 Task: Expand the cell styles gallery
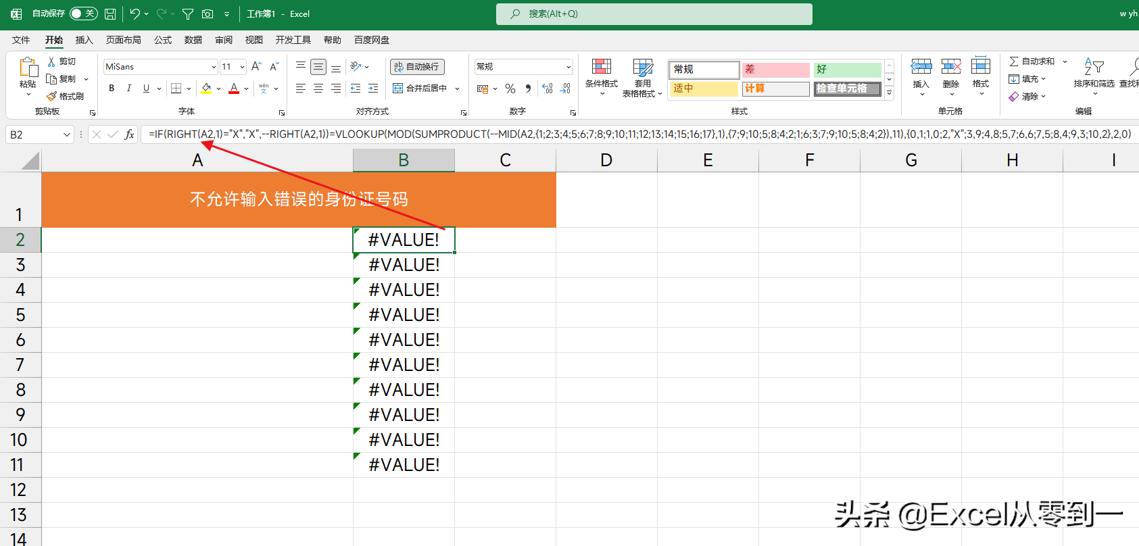pyautogui.click(x=889, y=93)
